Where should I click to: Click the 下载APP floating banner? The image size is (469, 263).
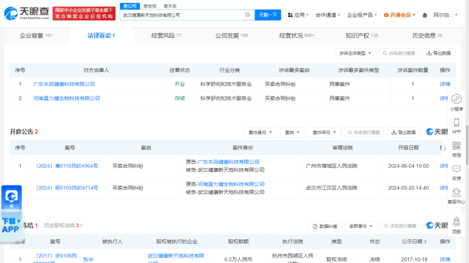coord(11,213)
